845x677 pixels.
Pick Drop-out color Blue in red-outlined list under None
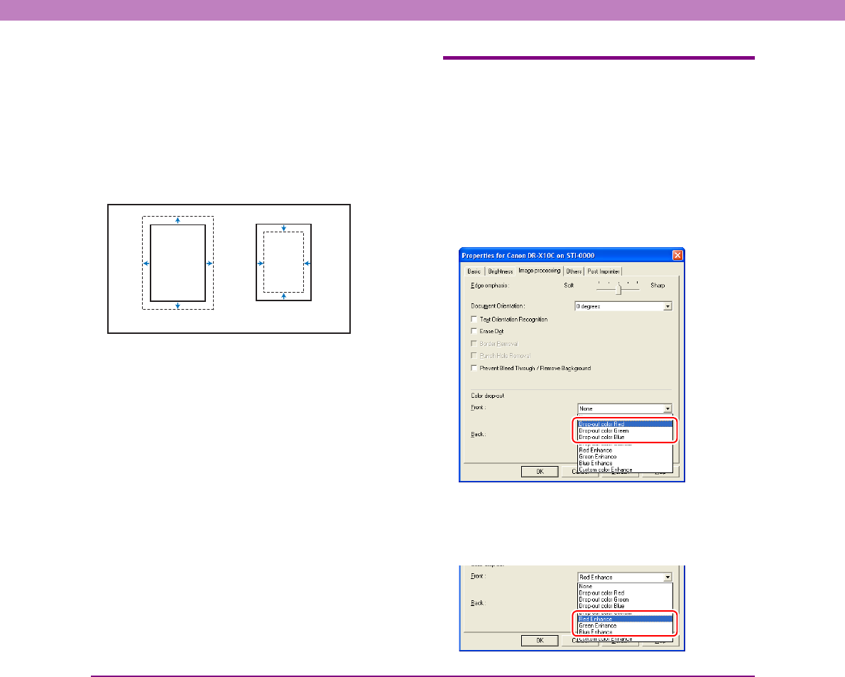tap(625, 437)
